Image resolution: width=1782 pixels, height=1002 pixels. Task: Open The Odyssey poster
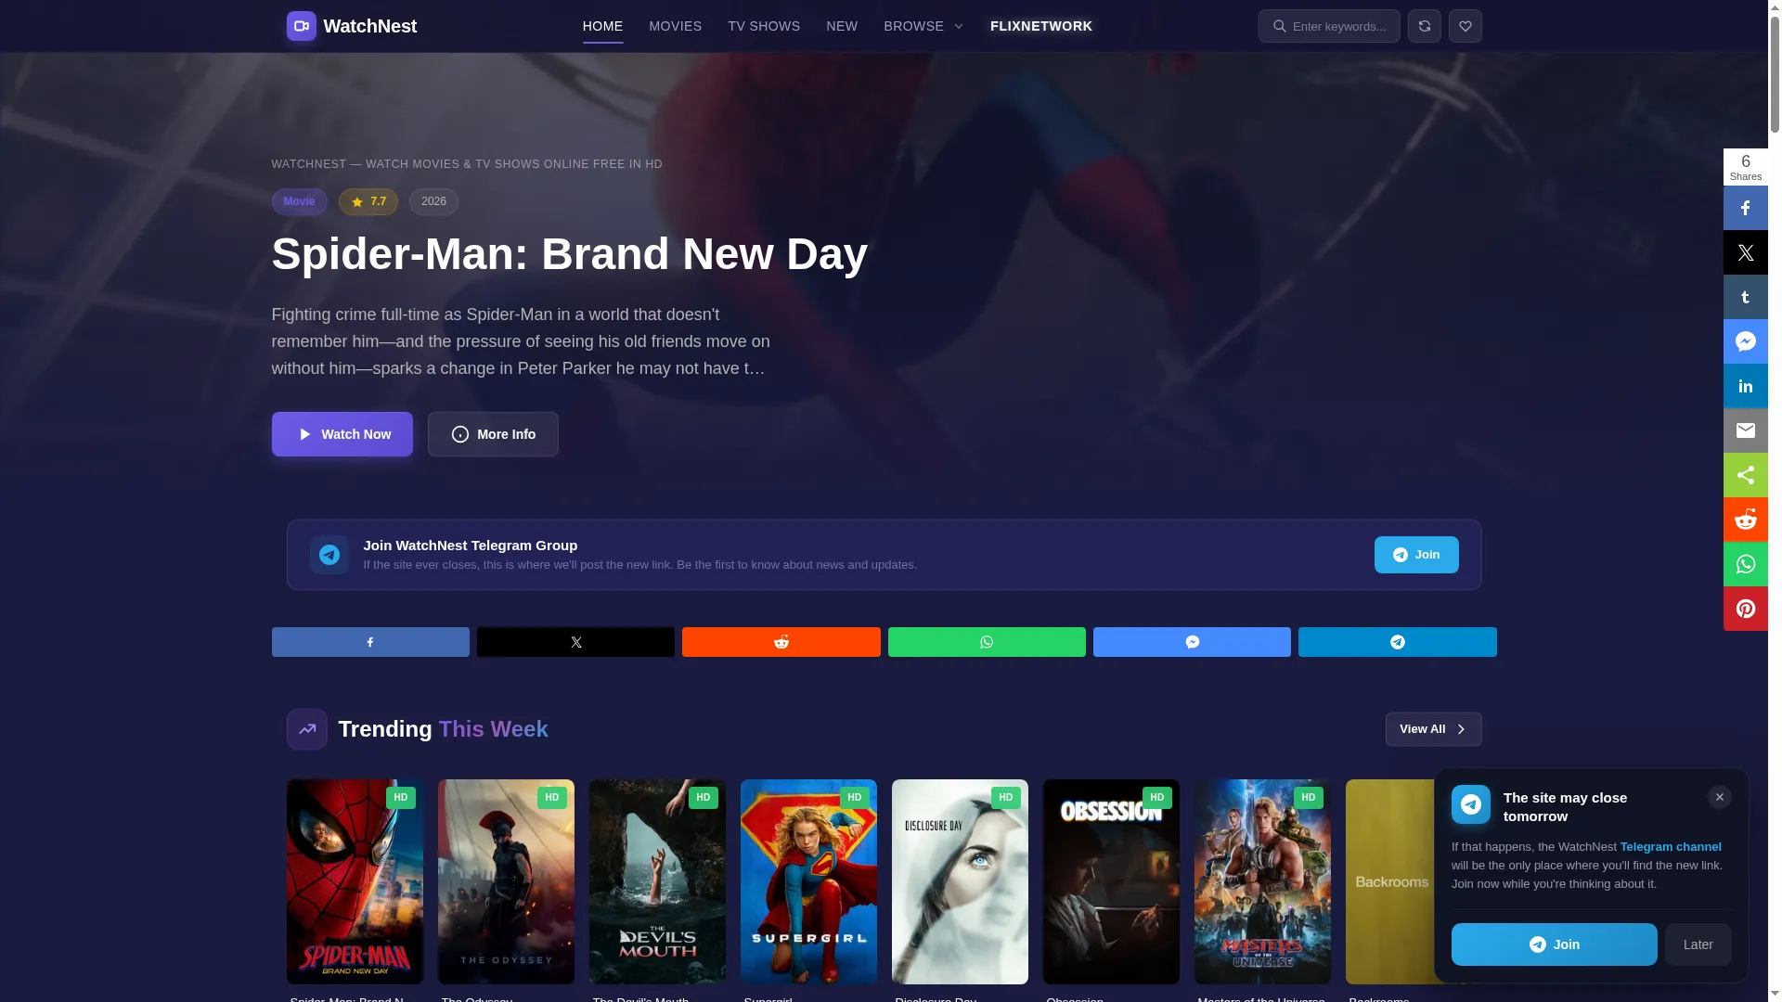[506, 881]
